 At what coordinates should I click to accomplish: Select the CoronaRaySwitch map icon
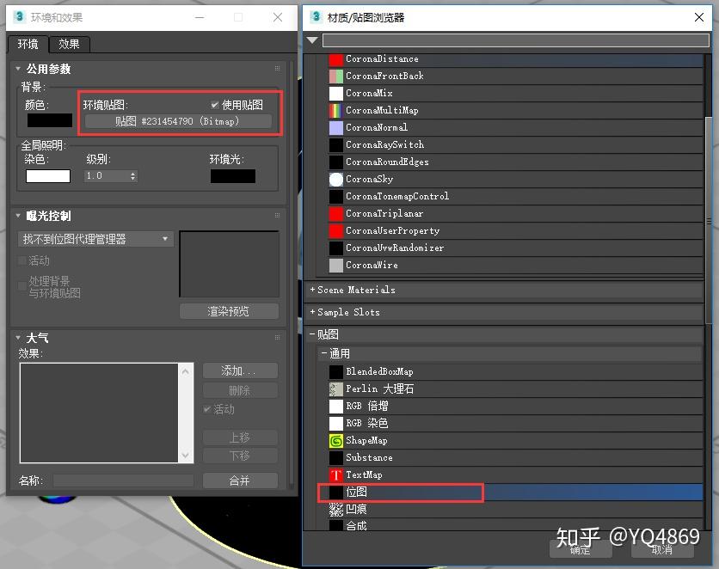(336, 144)
